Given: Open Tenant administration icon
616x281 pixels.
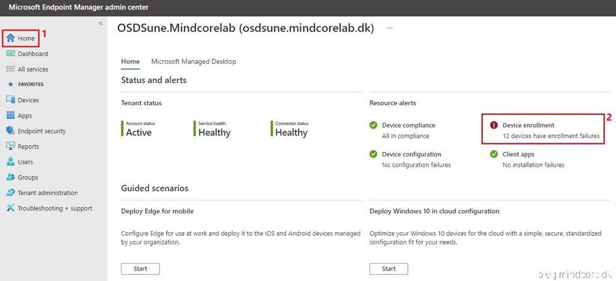Looking at the screenshot, I should point(11,193).
